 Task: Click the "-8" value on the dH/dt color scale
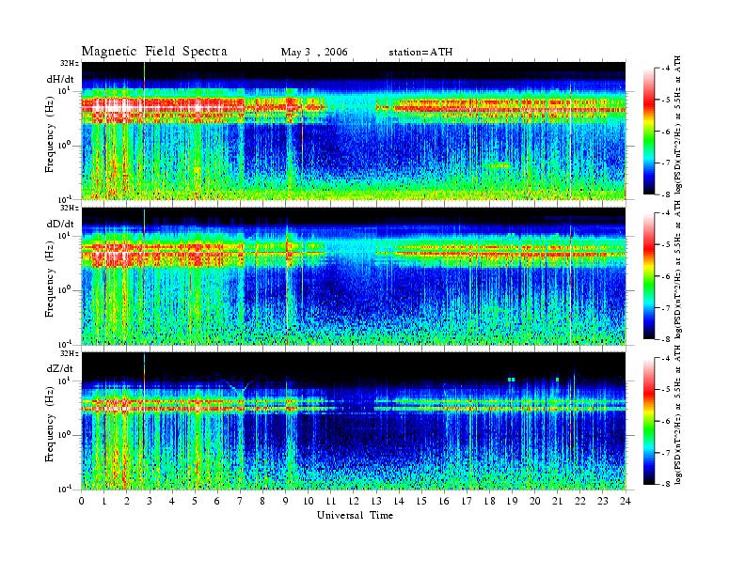click(666, 194)
